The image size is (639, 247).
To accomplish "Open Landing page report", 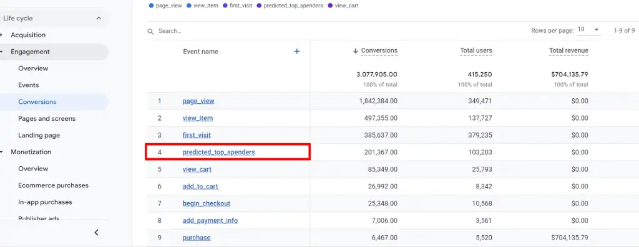I will click(39, 135).
